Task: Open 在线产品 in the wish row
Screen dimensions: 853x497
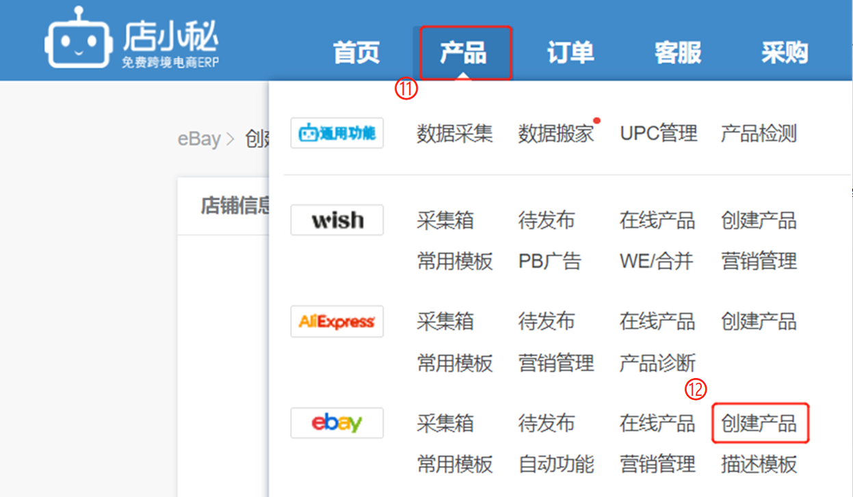Action: click(657, 221)
